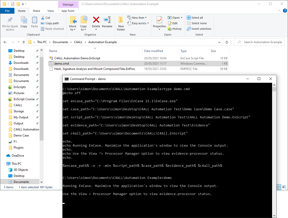The image size is (288, 218).
Task: Click This PC in address breadcrumb
Action: point(42,42)
